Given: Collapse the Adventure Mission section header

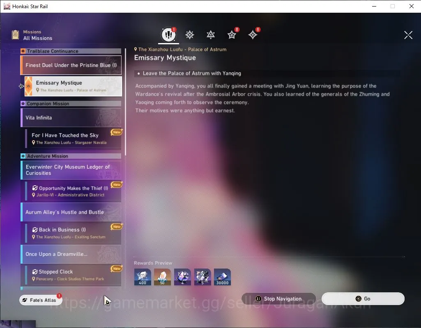Looking at the screenshot, I should [71, 156].
